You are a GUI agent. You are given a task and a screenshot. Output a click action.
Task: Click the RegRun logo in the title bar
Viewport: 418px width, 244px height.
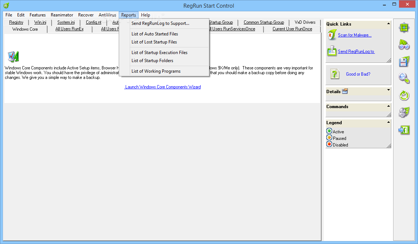pos(7,5)
